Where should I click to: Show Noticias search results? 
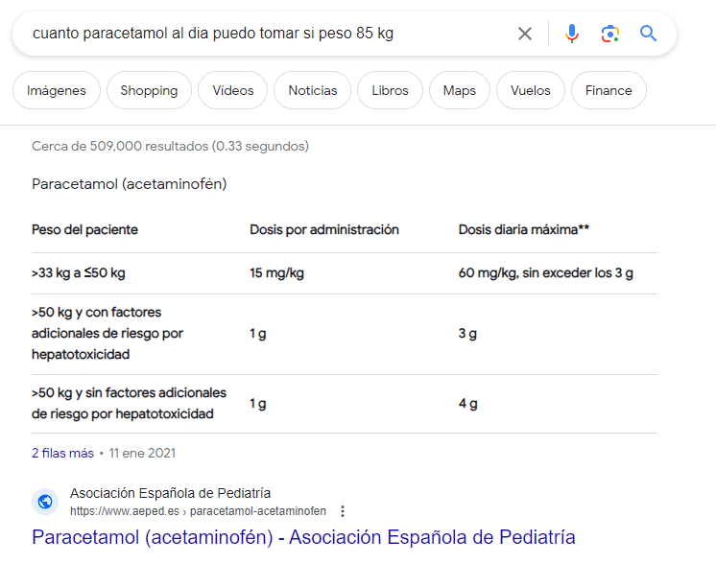313,90
